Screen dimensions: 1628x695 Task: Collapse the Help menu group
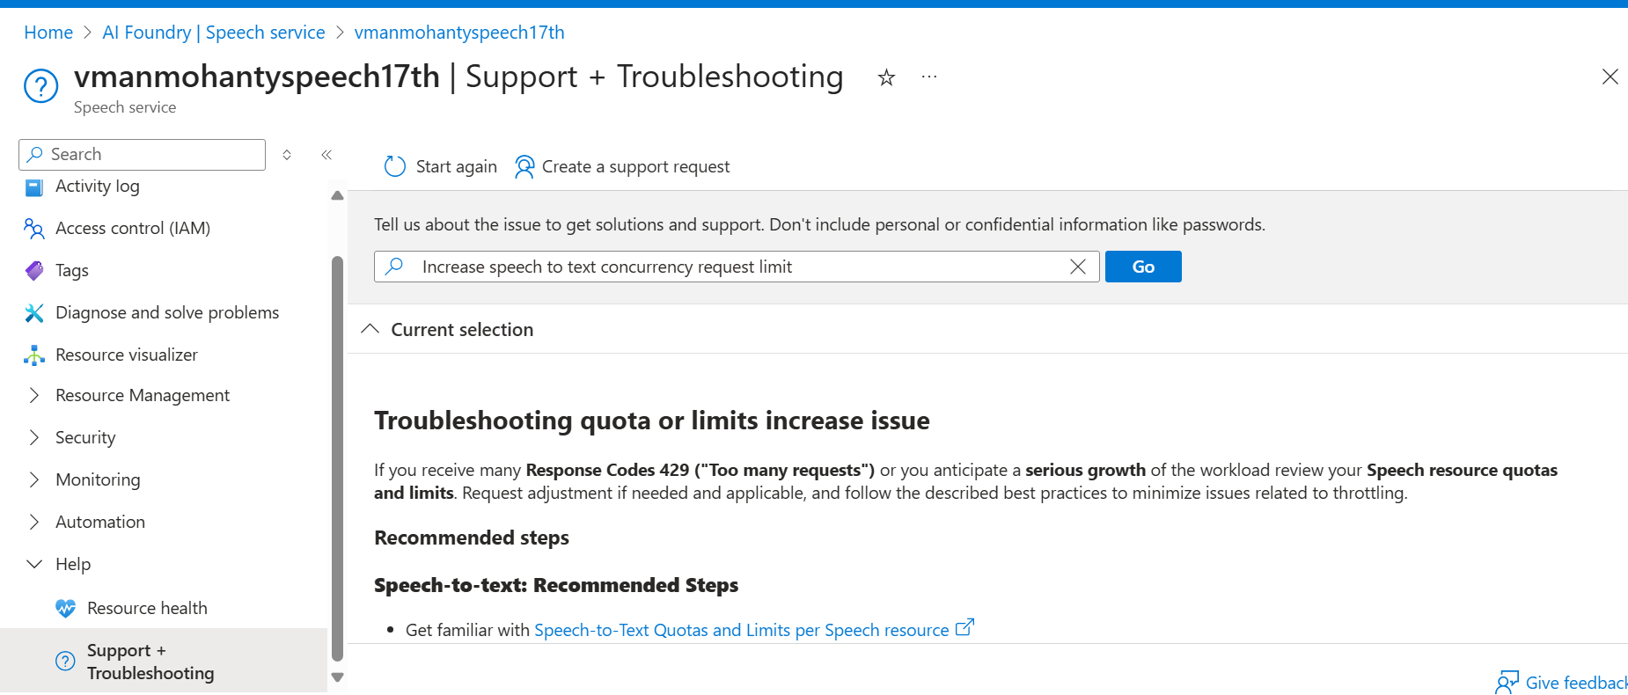(x=34, y=565)
